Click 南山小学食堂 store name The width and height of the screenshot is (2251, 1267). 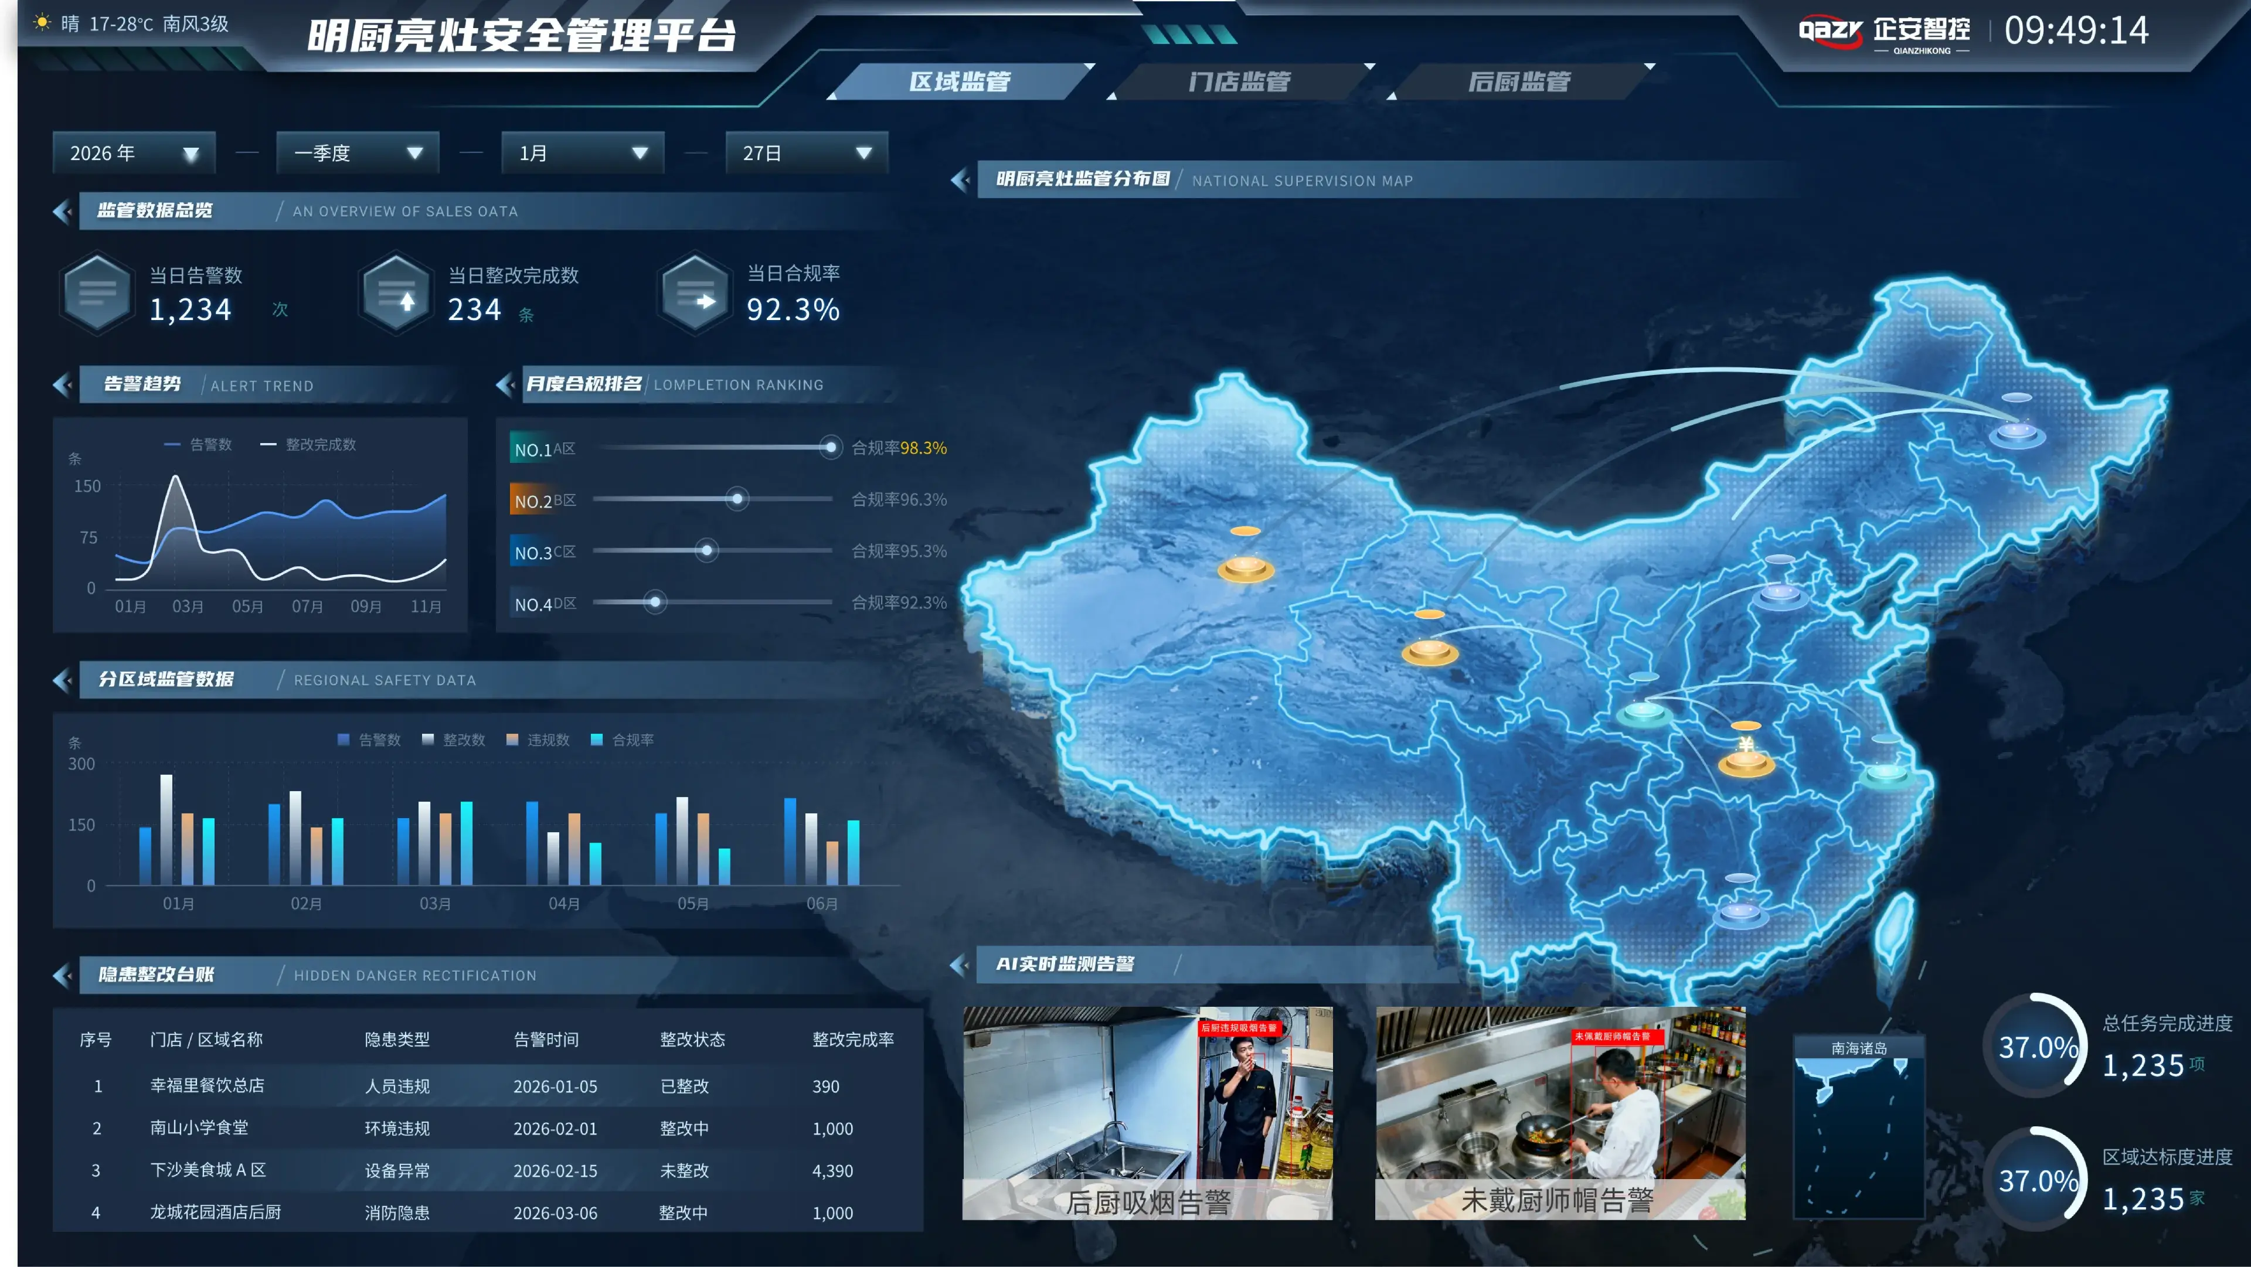pyautogui.click(x=199, y=1128)
